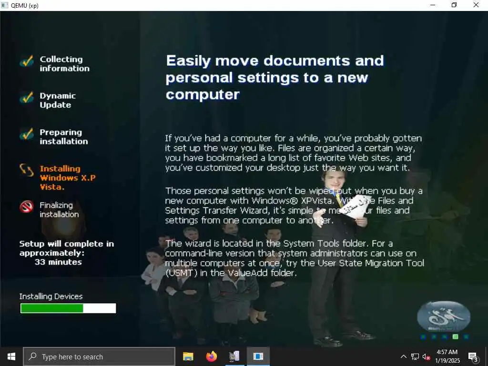Click the checkmark icon beside Preparing installation
The height and width of the screenshot is (366, 488).
point(27,134)
